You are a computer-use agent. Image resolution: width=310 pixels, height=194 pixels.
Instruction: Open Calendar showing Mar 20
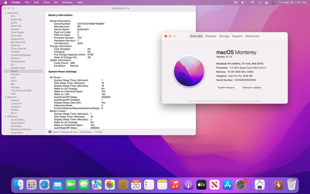[x=136, y=185]
